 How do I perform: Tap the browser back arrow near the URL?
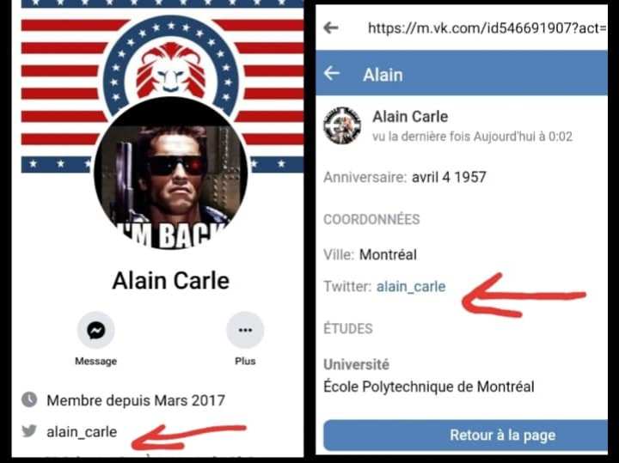[331, 27]
